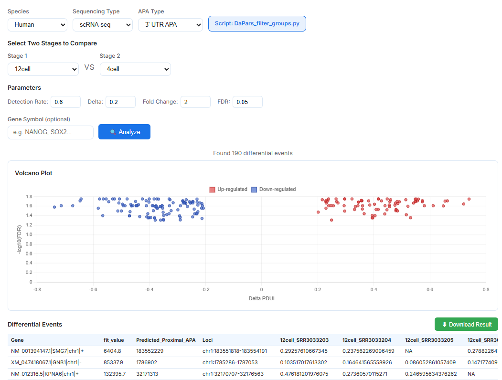Screen dimensions: 502x380
Task: Select the XM_047418067.1|GNB1|chr1|- gene cell
Action: 46,362
